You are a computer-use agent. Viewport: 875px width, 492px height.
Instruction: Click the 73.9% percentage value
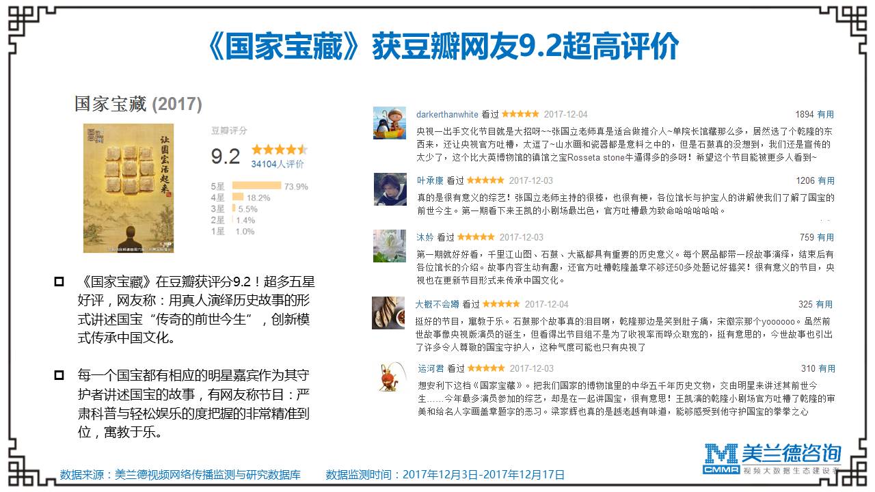click(x=296, y=187)
